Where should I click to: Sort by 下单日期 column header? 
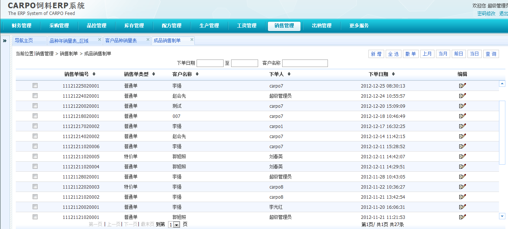click(x=382, y=74)
